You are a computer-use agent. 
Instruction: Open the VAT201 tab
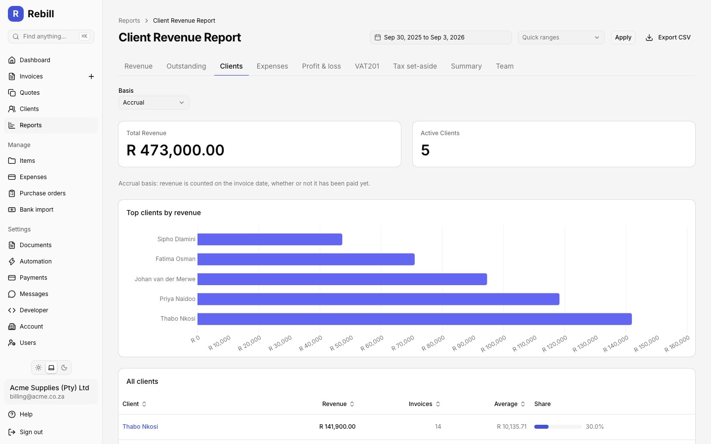[367, 66]
